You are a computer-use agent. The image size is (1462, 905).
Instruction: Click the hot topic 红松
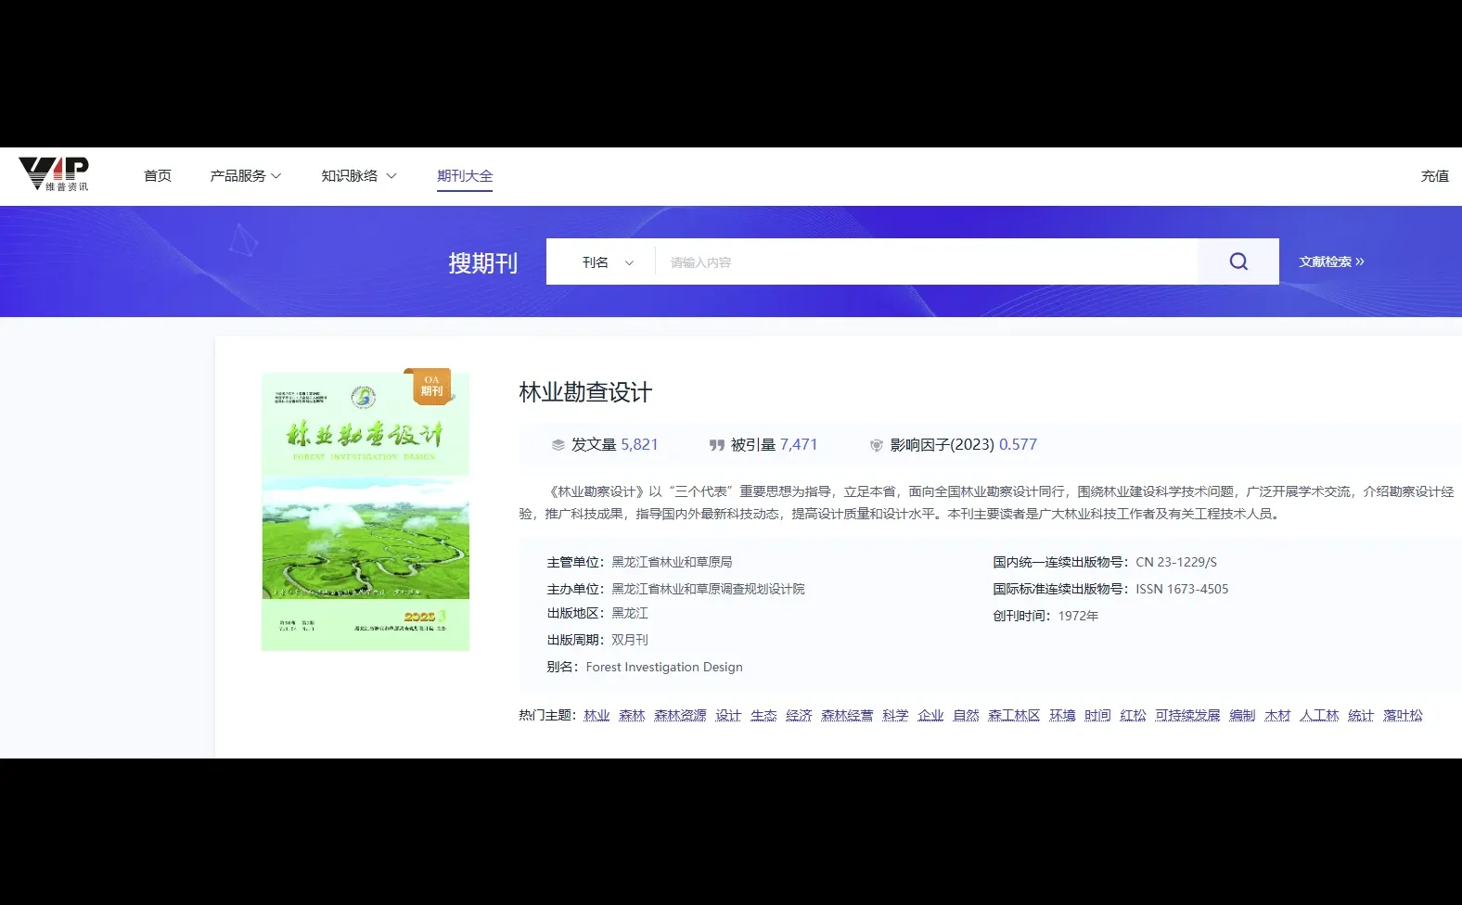[x=1133, y=715]
